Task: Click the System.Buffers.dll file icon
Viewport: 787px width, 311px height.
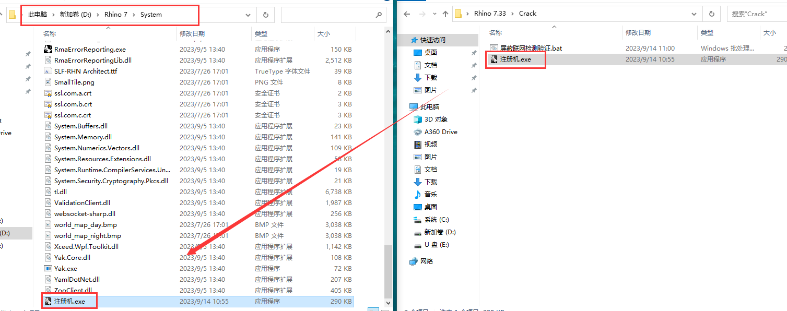Action: [48, 126]
